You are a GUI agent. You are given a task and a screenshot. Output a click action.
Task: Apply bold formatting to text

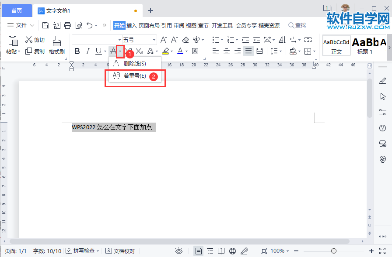(x=77, y=51)
